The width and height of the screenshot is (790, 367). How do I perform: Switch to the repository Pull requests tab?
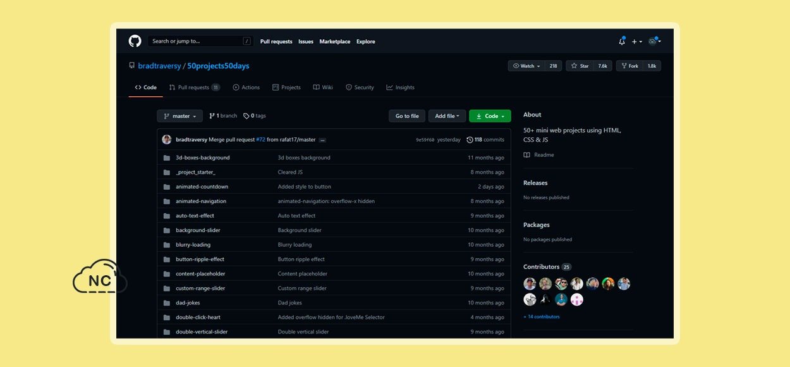coord(195,87)
